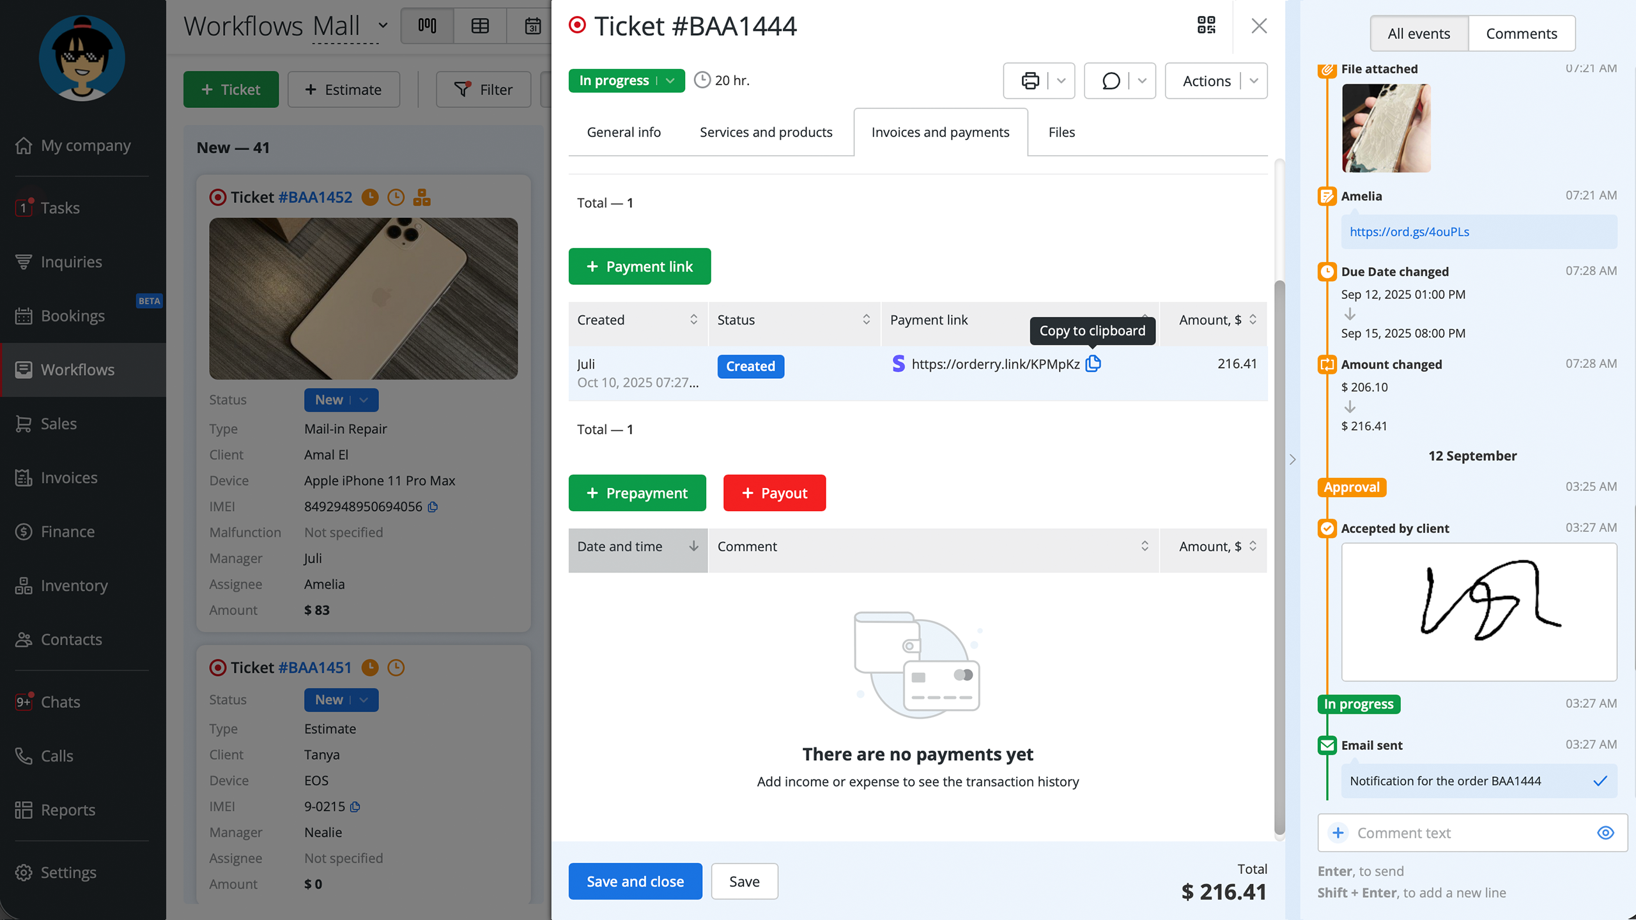Toggle comment visibility eye icon
Screen dimensions: 1636x920
click(1605, 832)
